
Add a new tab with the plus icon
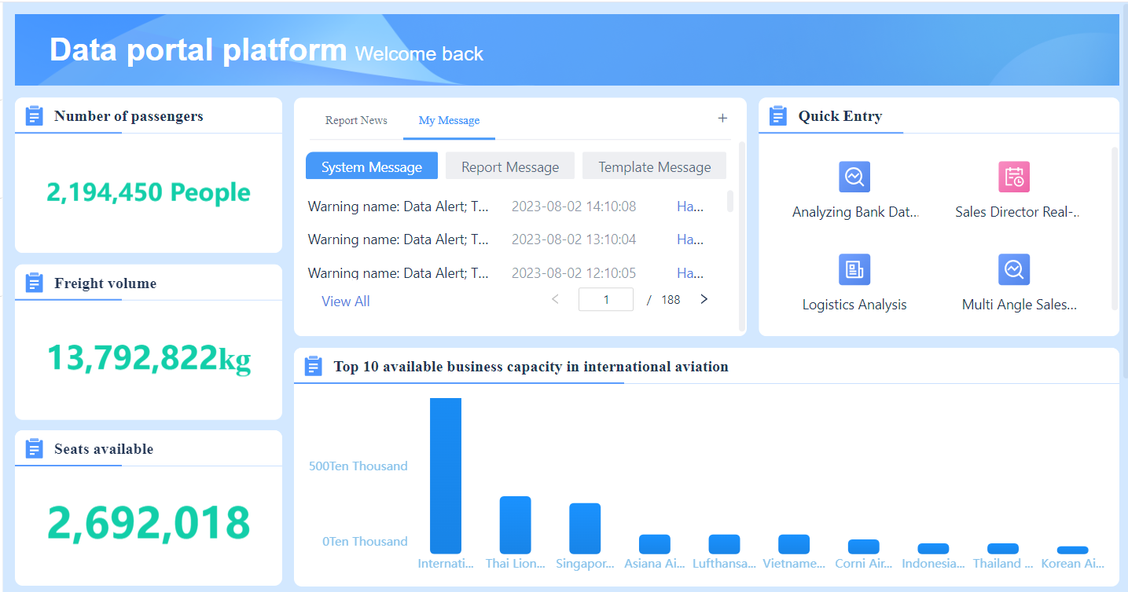point(722,119)
